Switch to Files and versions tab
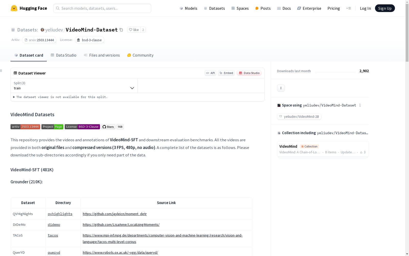This screenshot has height=256, width=409. 102,55
